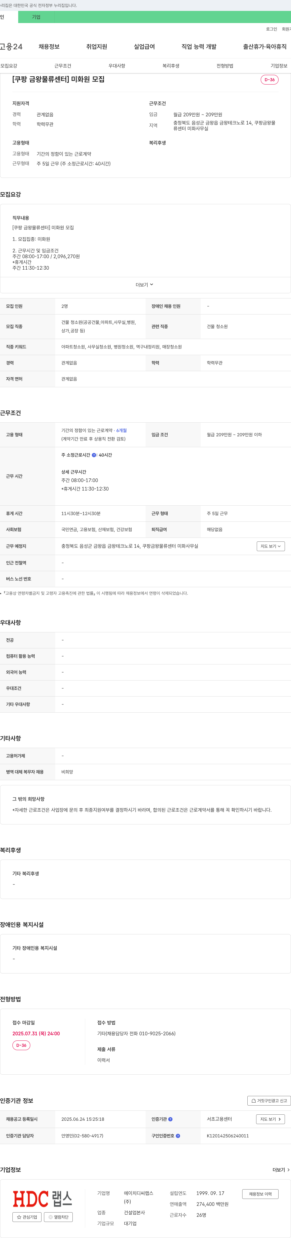Open 더보기 in 기업정보 section

click(x=281, y=1170)
